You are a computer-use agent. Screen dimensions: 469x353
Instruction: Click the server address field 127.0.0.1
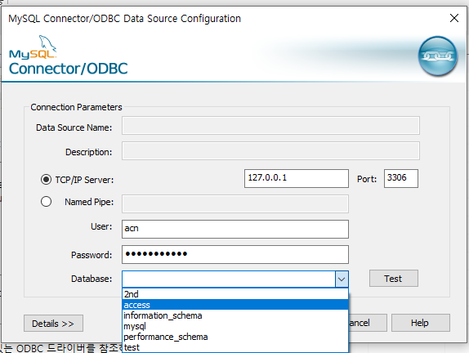pos(297,179)
